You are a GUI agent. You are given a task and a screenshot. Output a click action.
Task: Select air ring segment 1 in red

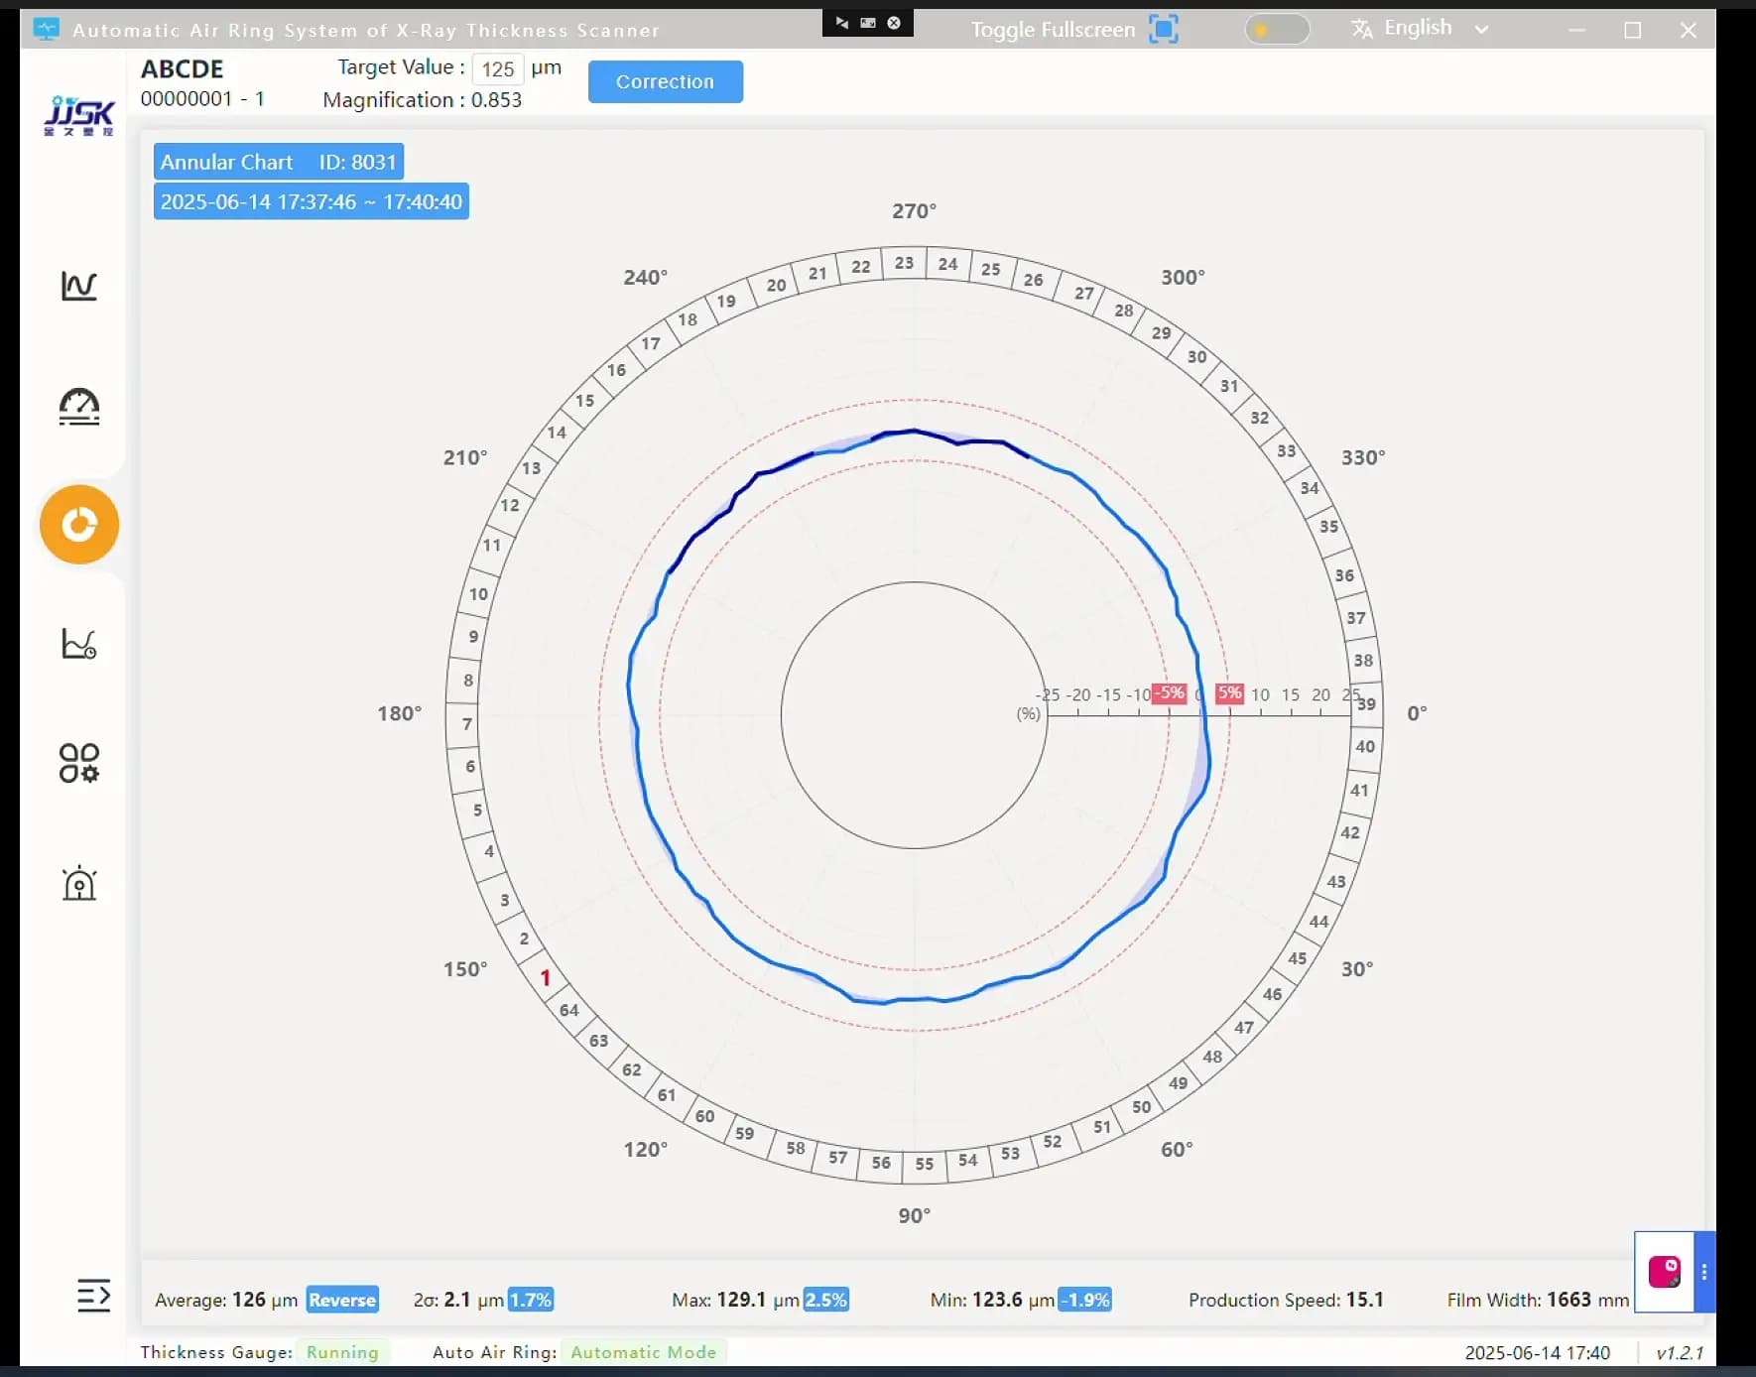pyautogui.click(x=545, y=977)
